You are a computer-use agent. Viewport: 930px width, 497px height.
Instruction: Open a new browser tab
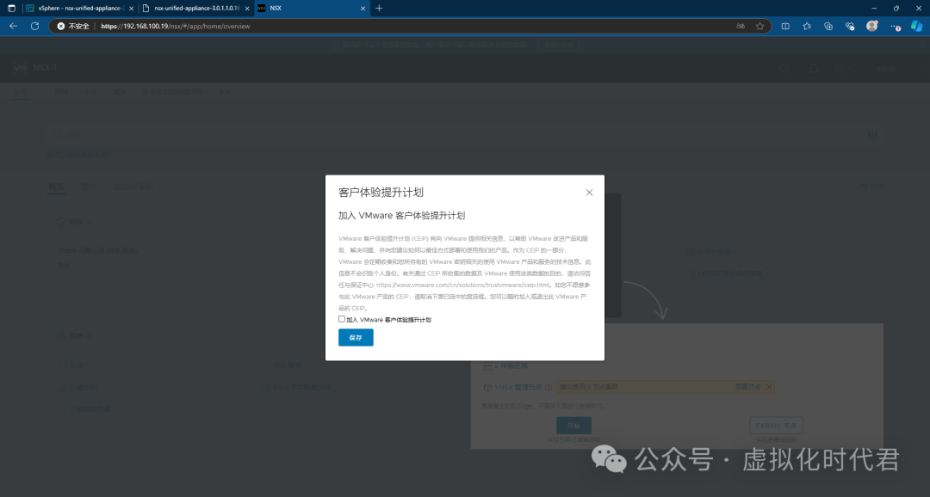(379, 9)
